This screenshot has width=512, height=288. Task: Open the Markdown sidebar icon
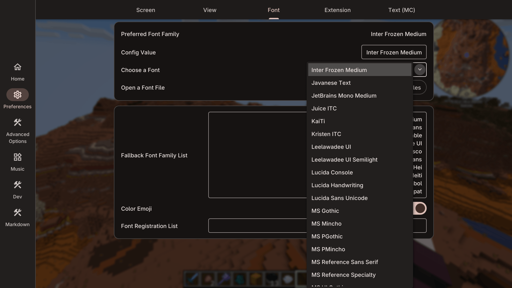(18, 213)
